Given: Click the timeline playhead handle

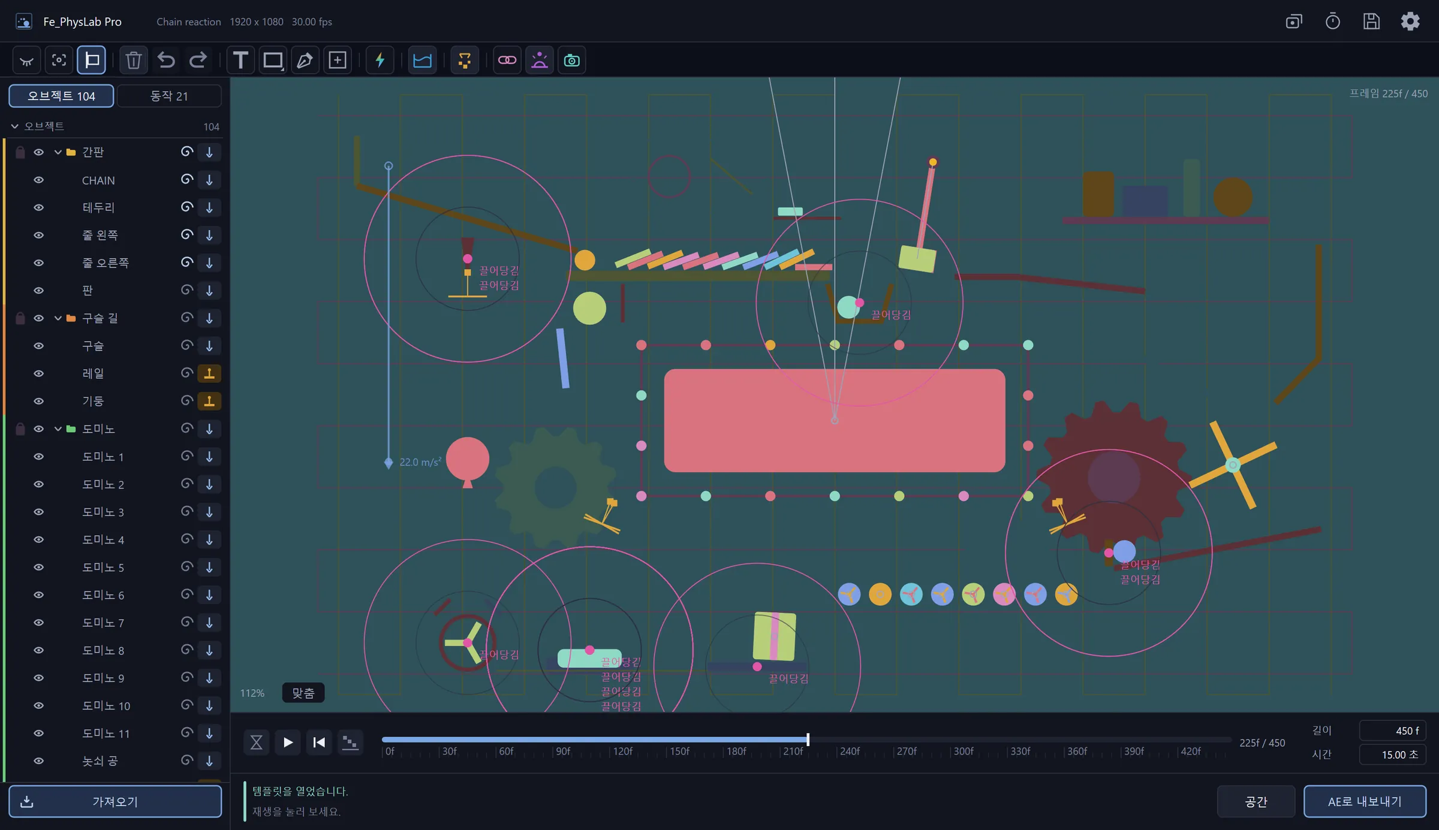Looking at the screenshot, I should (808, 740).
